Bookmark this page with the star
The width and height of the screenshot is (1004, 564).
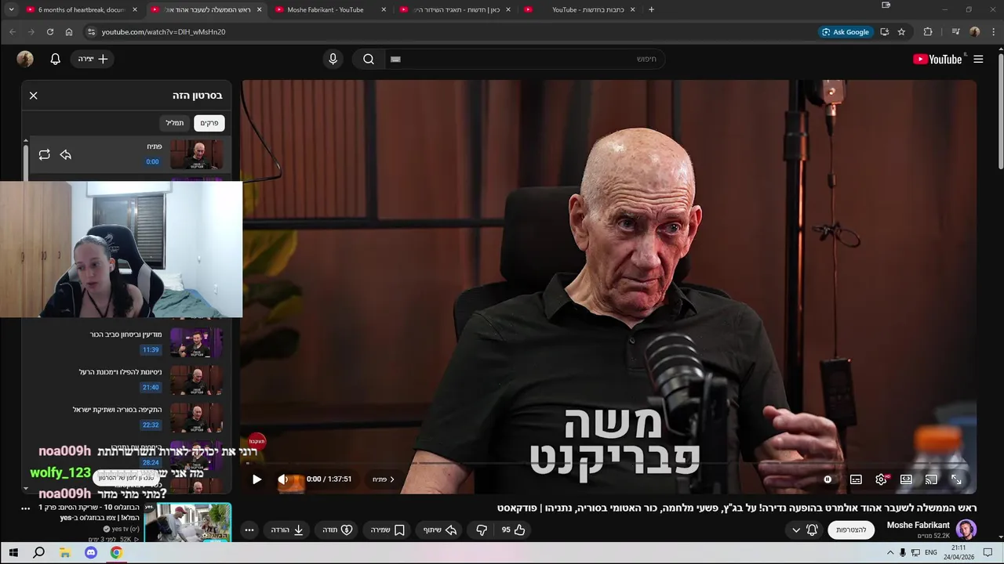pos(901,32)
